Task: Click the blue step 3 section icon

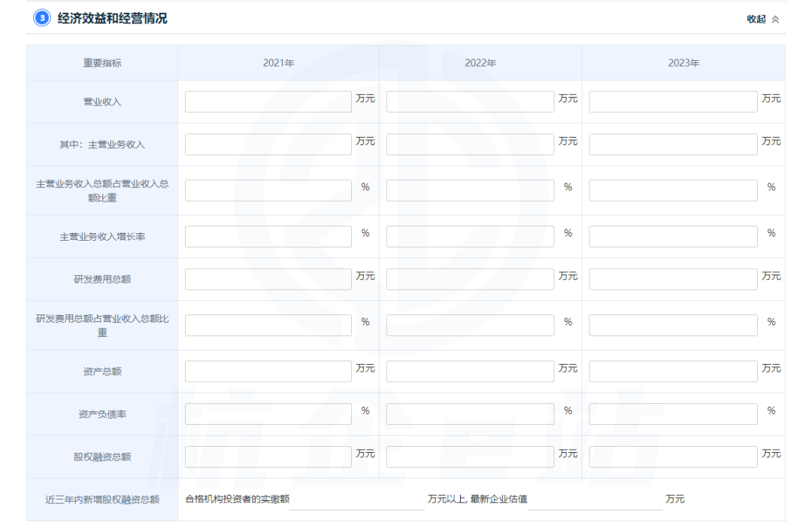Action: pyautogui.click(x=42, y=18)
